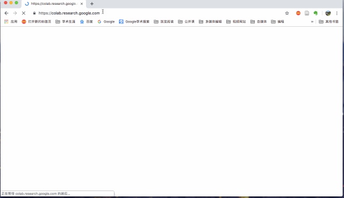Select the colab.research.google tab
Image resolution: width=344 pixels, height=198 pixels.
(x=54, y=4)
